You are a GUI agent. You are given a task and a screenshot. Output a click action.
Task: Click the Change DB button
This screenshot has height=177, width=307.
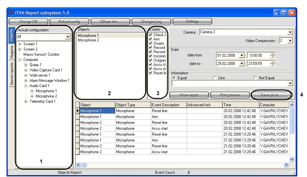[28, 22]
